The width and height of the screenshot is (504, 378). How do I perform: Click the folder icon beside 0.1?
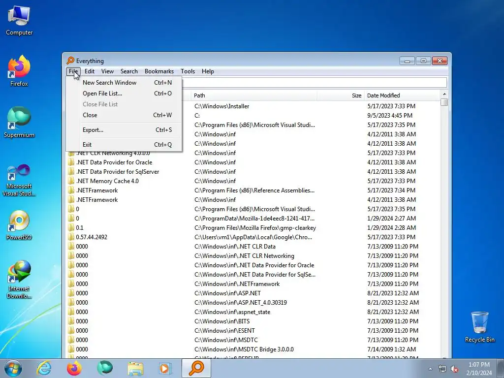71,227
